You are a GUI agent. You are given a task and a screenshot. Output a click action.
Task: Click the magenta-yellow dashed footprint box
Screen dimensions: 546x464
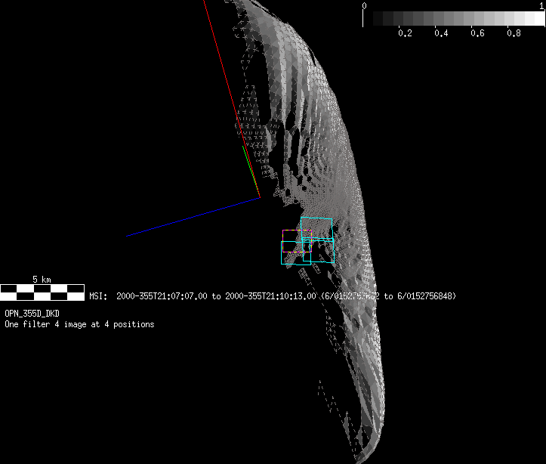pyautogui.click(x=297, y=241)
